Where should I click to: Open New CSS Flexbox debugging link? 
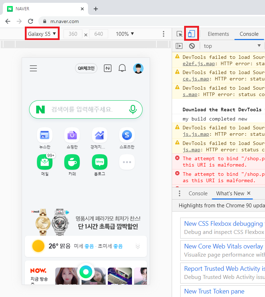[224, 224]
